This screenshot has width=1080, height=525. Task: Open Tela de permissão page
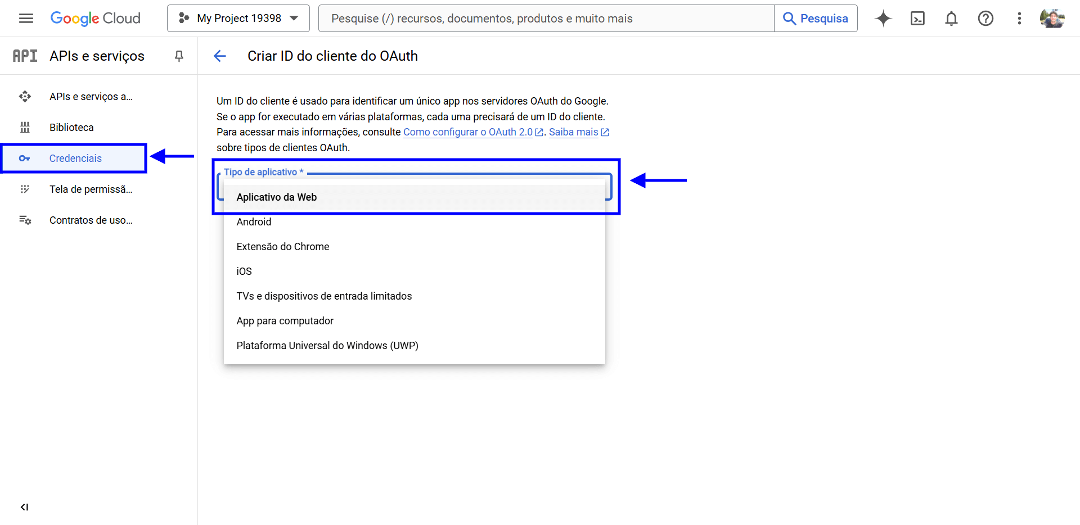click(91, 189)
